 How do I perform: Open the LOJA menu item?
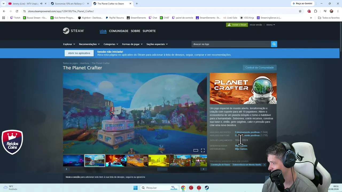[103, 31]
